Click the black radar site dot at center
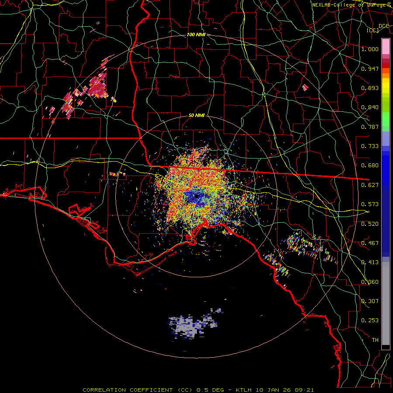The image size is (393, 393). click(197, 196)
